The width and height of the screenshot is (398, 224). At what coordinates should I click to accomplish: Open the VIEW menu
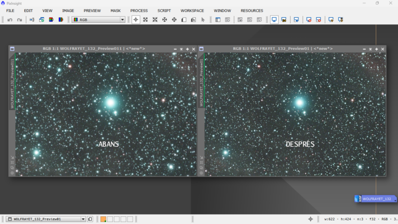tap(47, 11)
